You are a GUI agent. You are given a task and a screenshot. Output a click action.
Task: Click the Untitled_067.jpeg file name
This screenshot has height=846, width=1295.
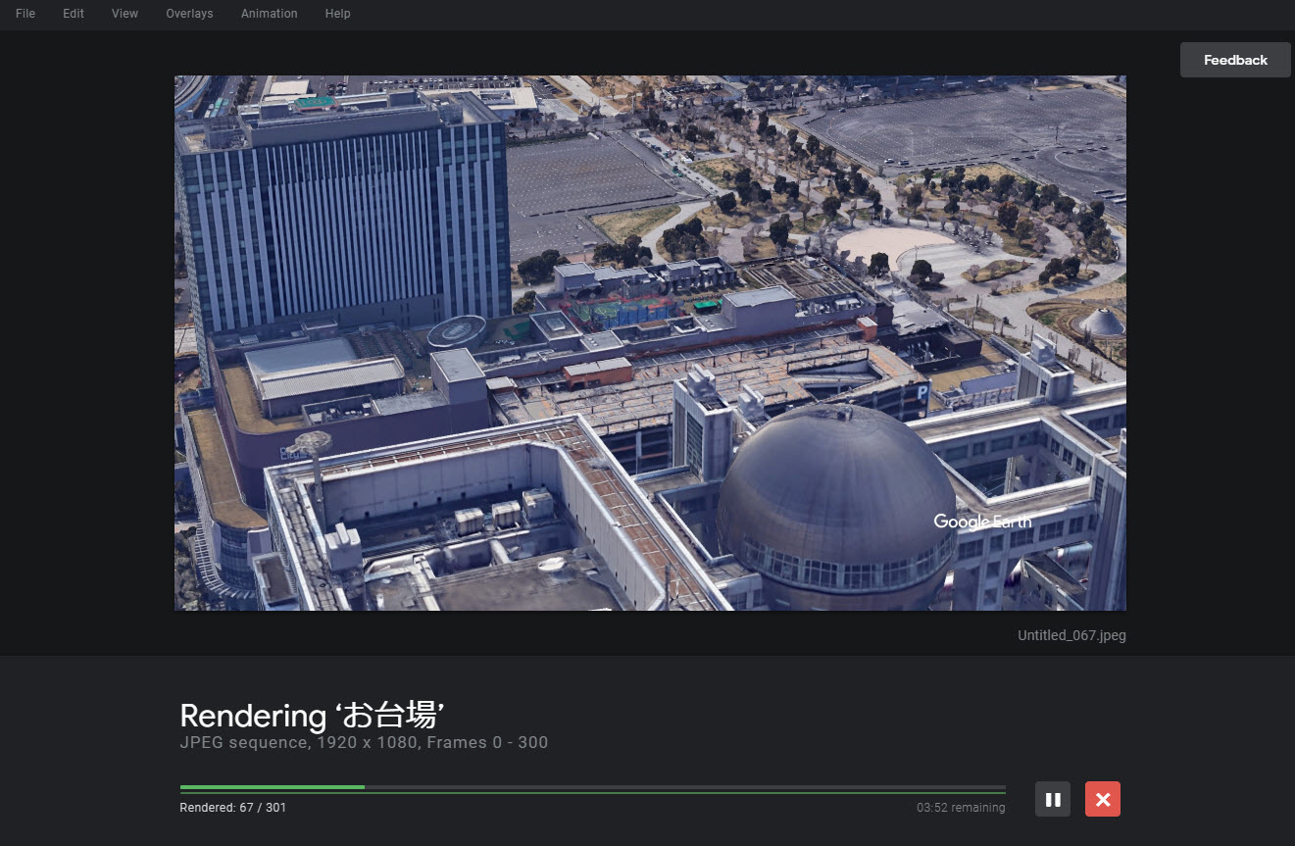(x=1071, y=635)
